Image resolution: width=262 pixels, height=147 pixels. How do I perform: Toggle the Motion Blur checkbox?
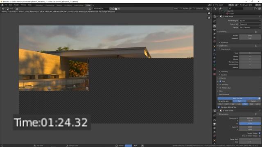pos(220,88)
